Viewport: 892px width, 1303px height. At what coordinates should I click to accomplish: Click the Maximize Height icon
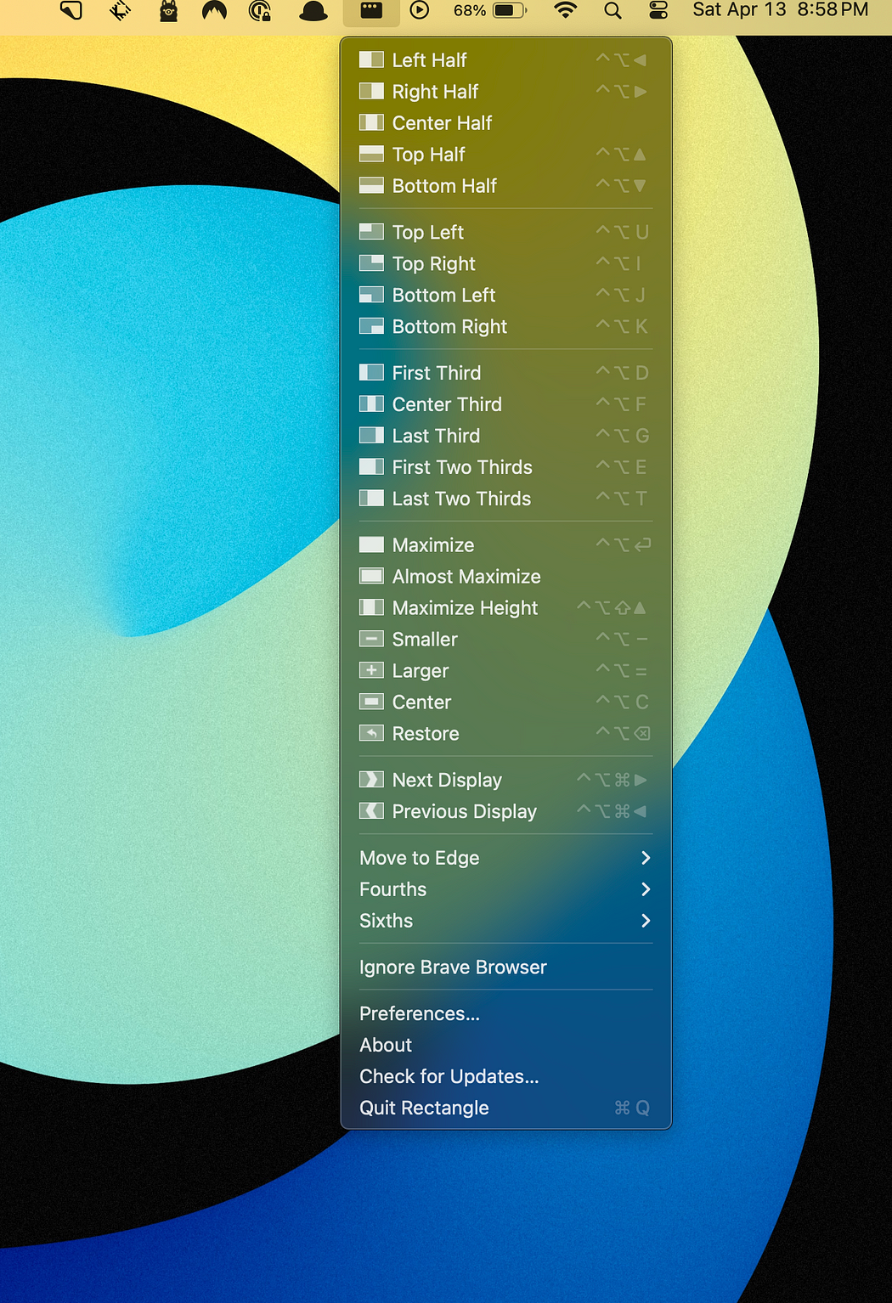click(371, 608)
